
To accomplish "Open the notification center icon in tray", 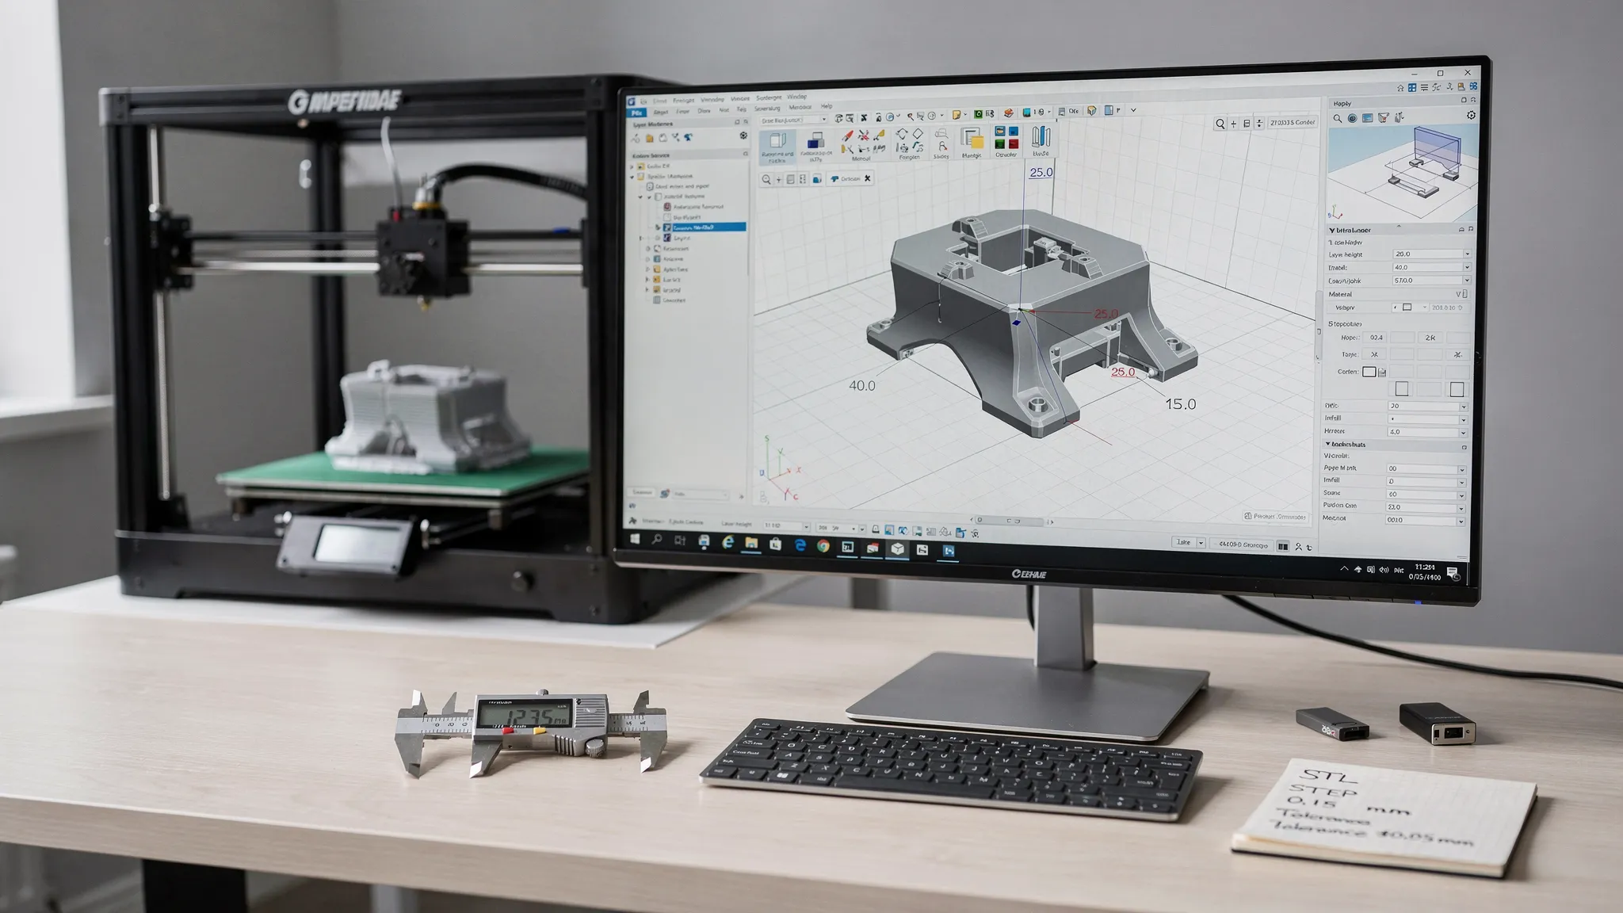I will (1453, 573).
